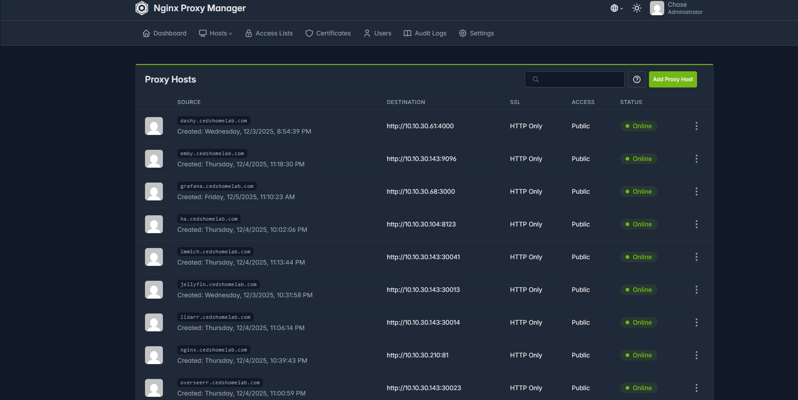Click the overseerr.cedshomelab.com domain tag
Viewport: 798px width, 400px height.
coord(220,383)
